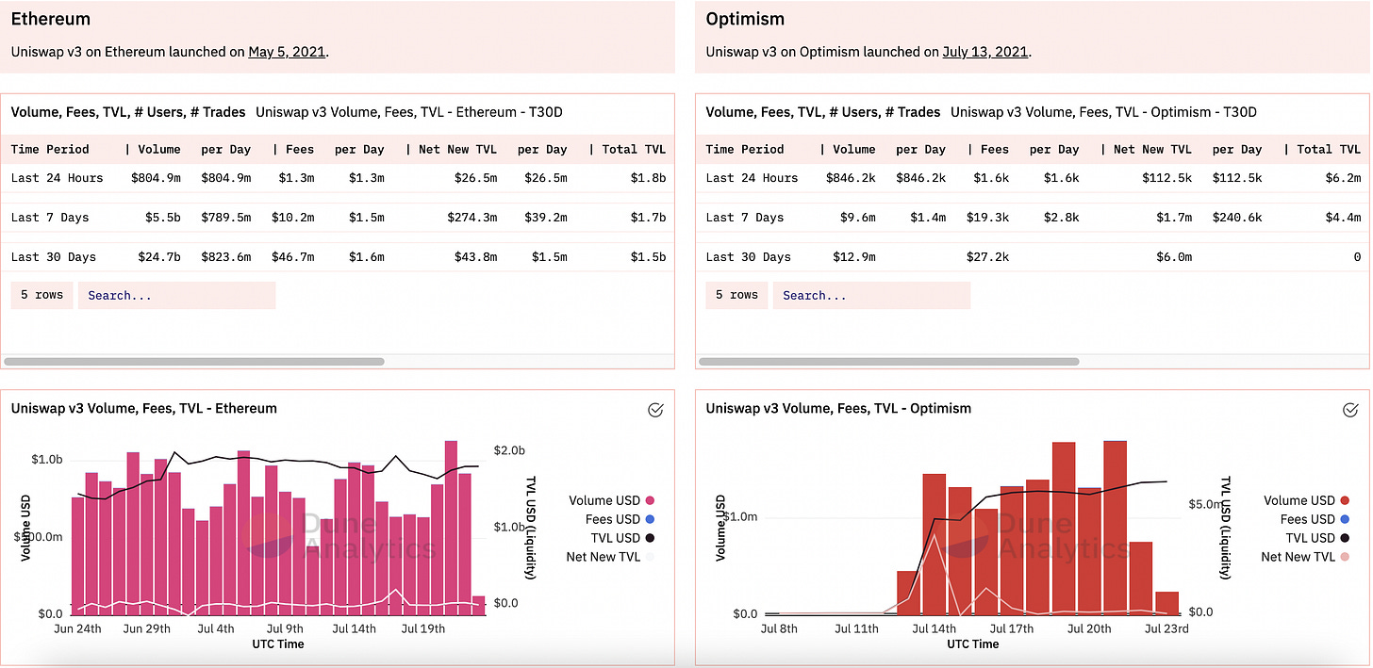
Task: Click Ethereum Last 24 Hours row label
Action: point(58,178)
